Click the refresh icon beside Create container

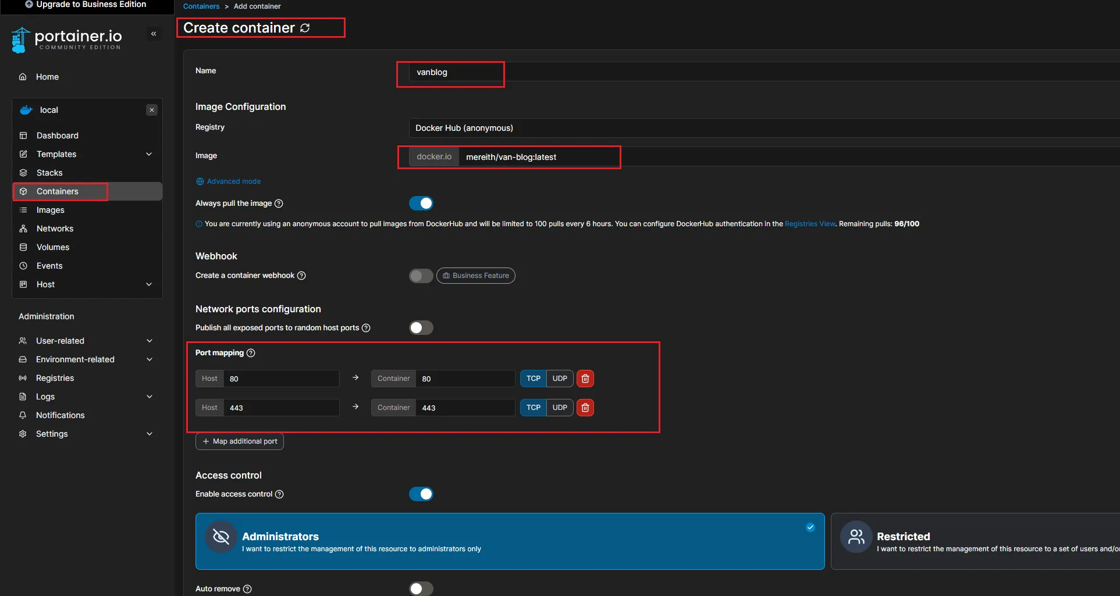click(305, 28)
